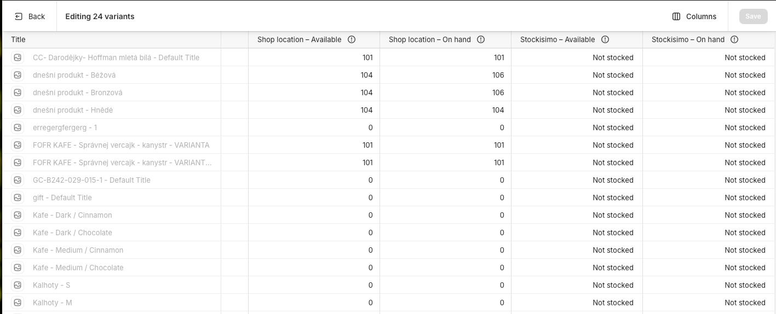Select the Title column header

(19, 39)
